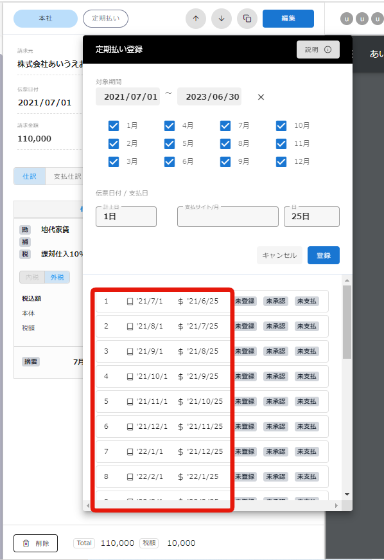
Task: Click the second user avatar circle
Action: click(x=362, y=19)
